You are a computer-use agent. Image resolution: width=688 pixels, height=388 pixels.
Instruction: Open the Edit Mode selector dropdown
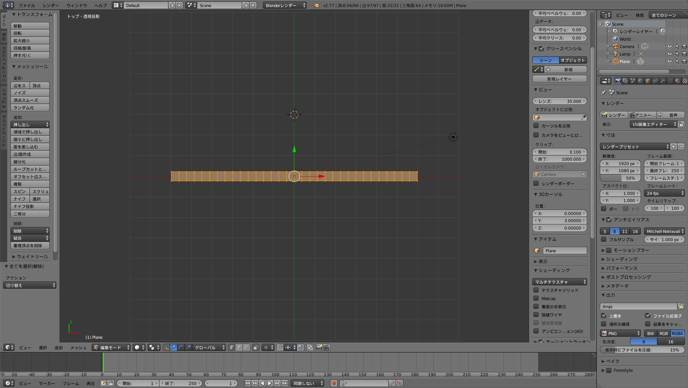click(x=111, y=347)
